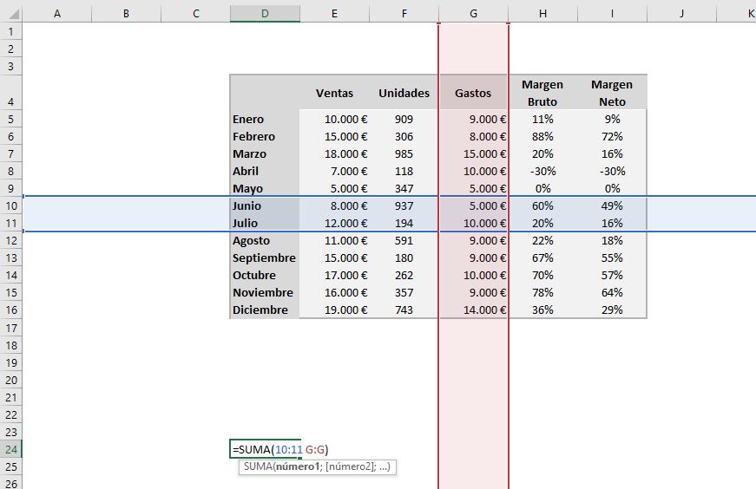756x489 pixels.
Task: Select column B header
Action: pos(127,14)
